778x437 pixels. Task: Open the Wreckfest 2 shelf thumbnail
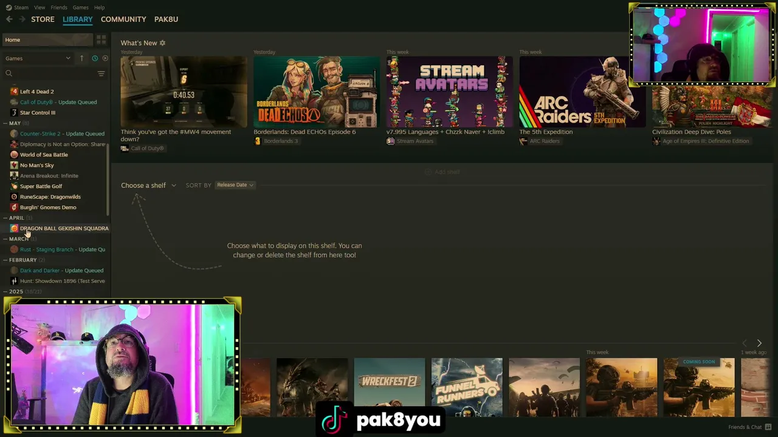(390, 388)
